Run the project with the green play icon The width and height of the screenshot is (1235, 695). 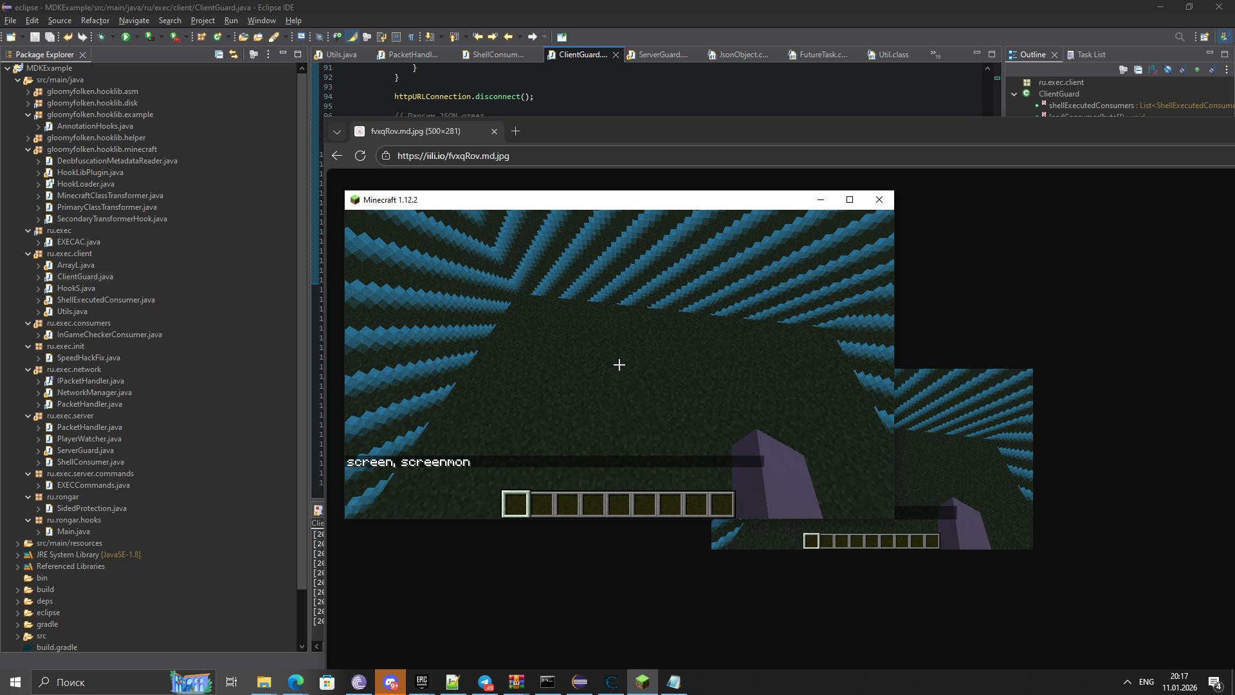pos(126,37)
